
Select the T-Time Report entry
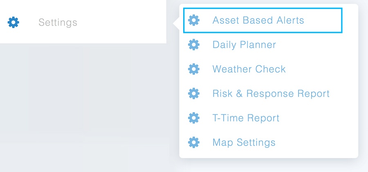(246, 118)
